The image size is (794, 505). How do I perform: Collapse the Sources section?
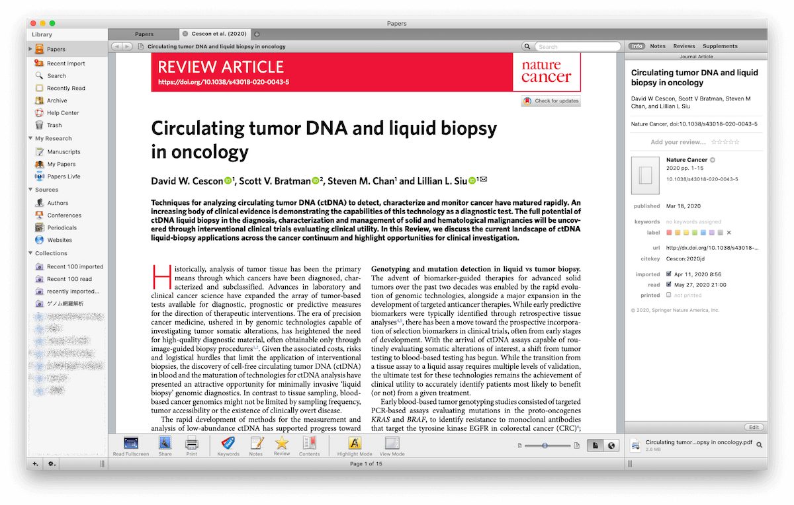coord(30,190)
